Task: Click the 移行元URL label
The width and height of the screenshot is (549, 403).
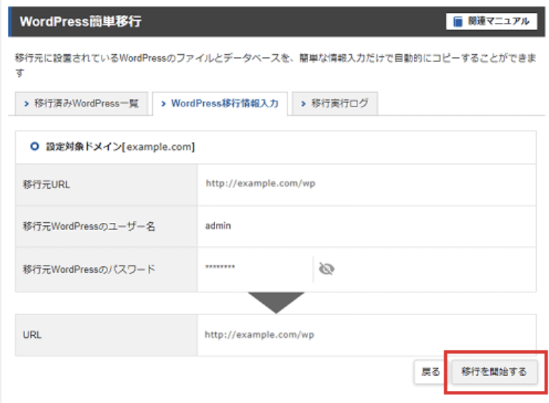Action: tap(46, 184)
